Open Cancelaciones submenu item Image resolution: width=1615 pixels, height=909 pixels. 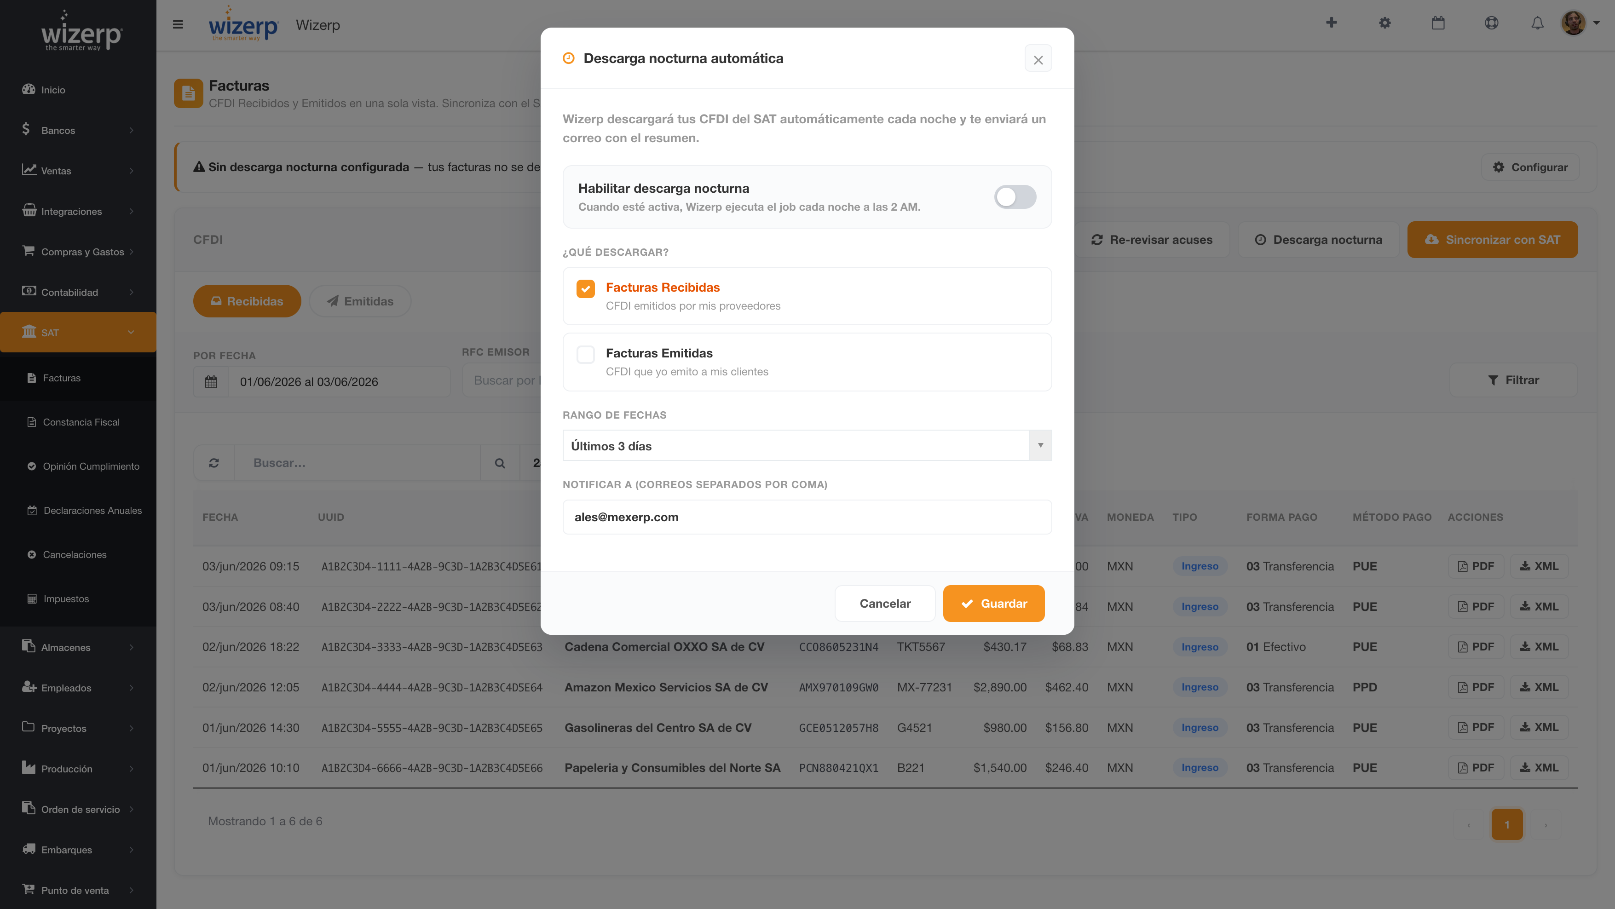(x=78, y=555)
